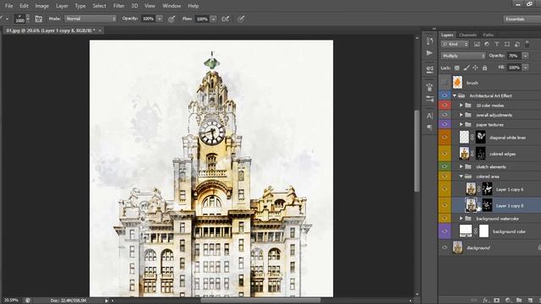This screenshot has height=304, width=541.
Task: Hide the 10 color modes group
Action: [445, 105]
